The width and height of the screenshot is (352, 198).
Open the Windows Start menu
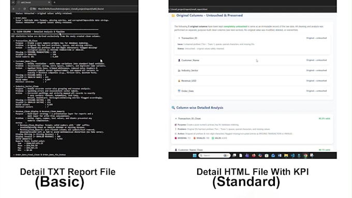[x=195, y=156]
